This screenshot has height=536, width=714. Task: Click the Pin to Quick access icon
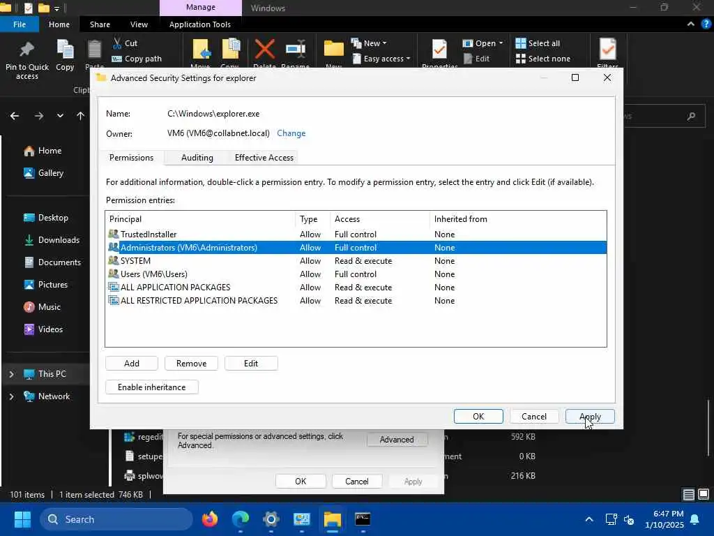[27, 50]
